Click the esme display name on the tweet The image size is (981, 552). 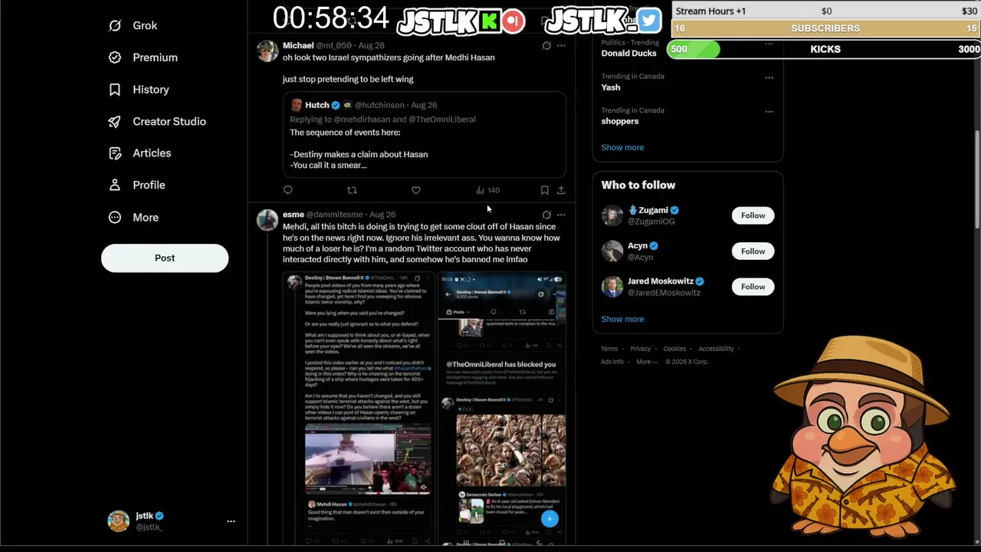point(294,215)
